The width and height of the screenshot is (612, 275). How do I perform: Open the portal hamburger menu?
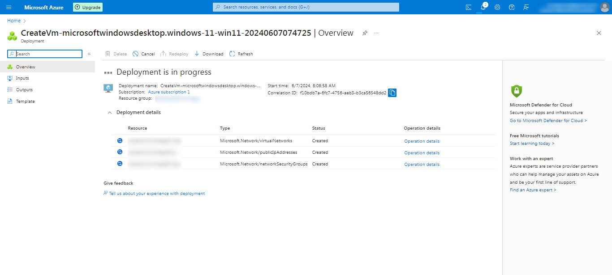click(x=9, y=7)
